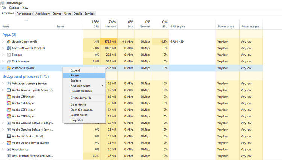Open the File menu
The image size is (282, 160).
pos(4,8)
